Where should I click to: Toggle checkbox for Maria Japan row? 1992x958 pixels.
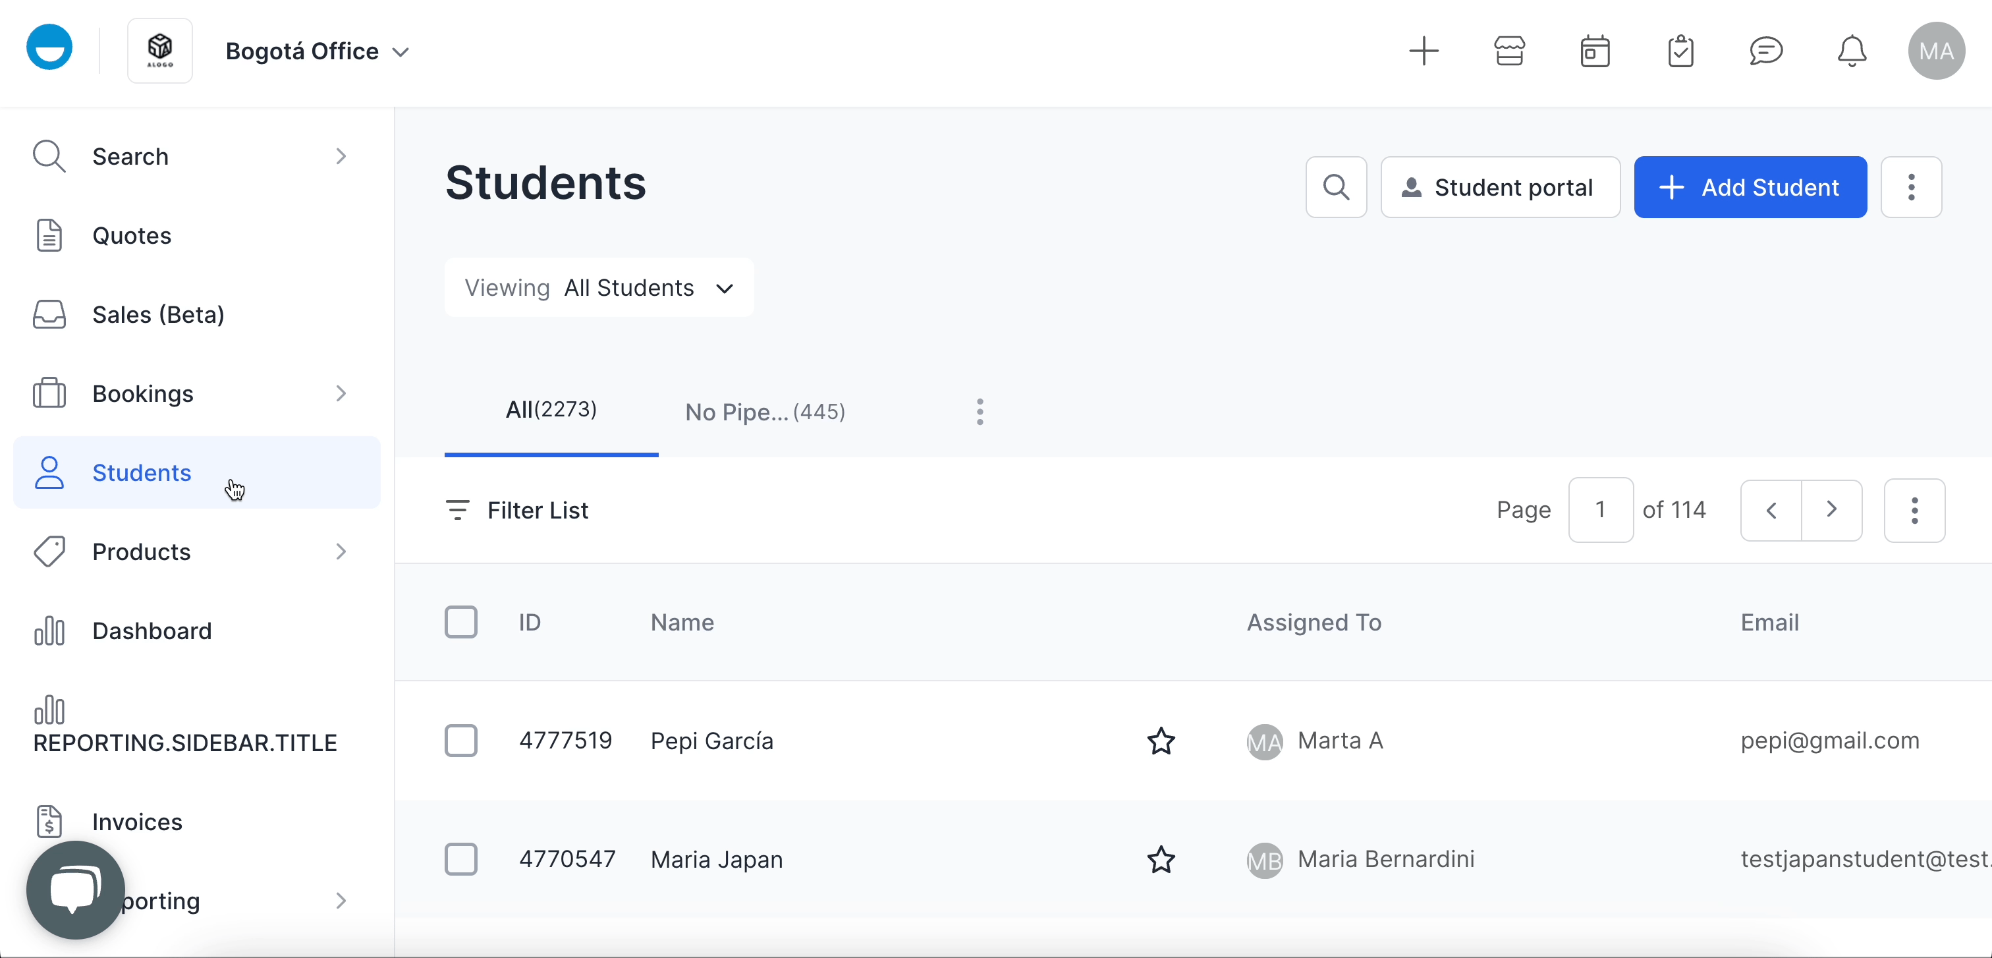point(460,859)
